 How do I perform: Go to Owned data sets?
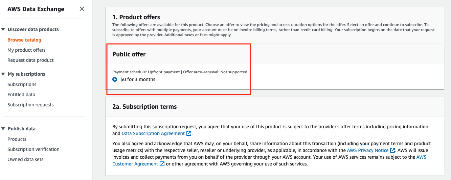25,159
